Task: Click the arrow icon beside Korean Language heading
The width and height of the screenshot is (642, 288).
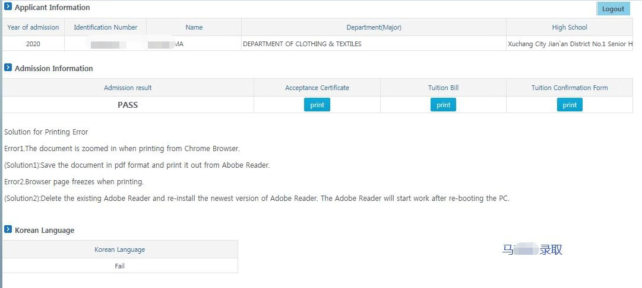Action: coord(8,229)
